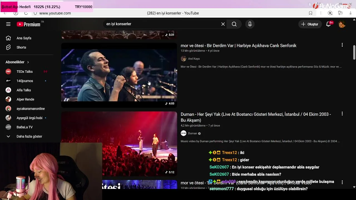
Task: Open the Duman Her Şeyi Yak video title
Action: point(256,117)
